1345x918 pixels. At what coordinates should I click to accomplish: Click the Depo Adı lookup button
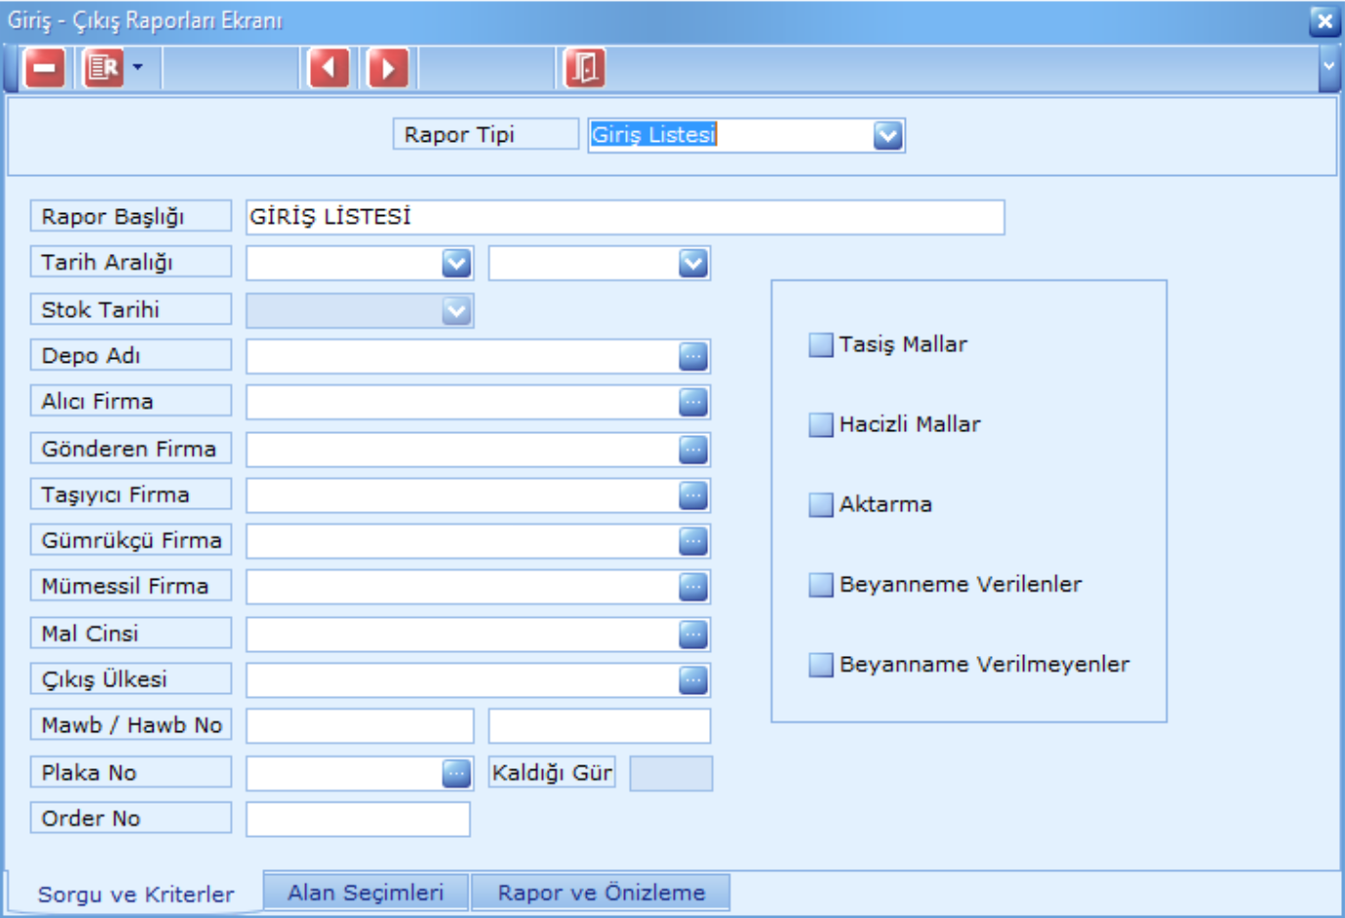coord(693,357)
